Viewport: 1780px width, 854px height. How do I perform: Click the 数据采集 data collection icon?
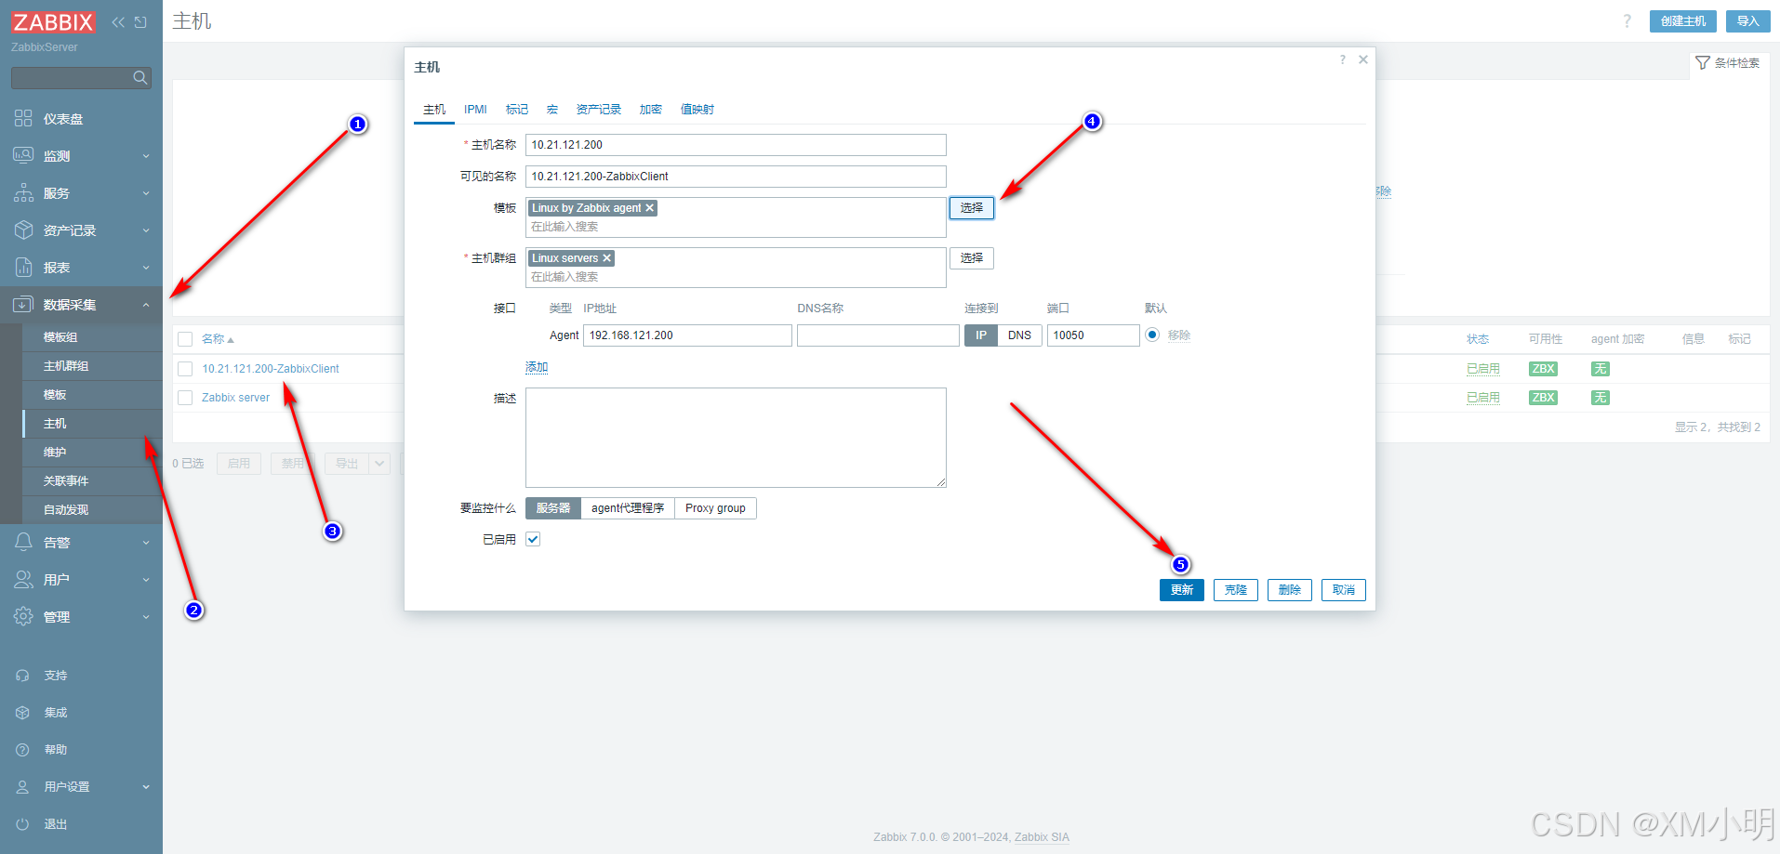(x=23, y=304)
